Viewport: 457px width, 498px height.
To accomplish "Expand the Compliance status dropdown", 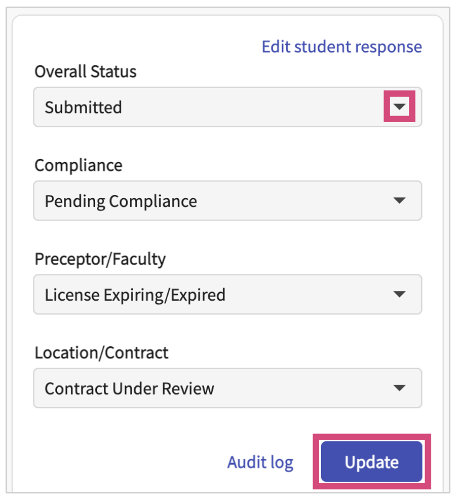I will (x=227, y=201).
